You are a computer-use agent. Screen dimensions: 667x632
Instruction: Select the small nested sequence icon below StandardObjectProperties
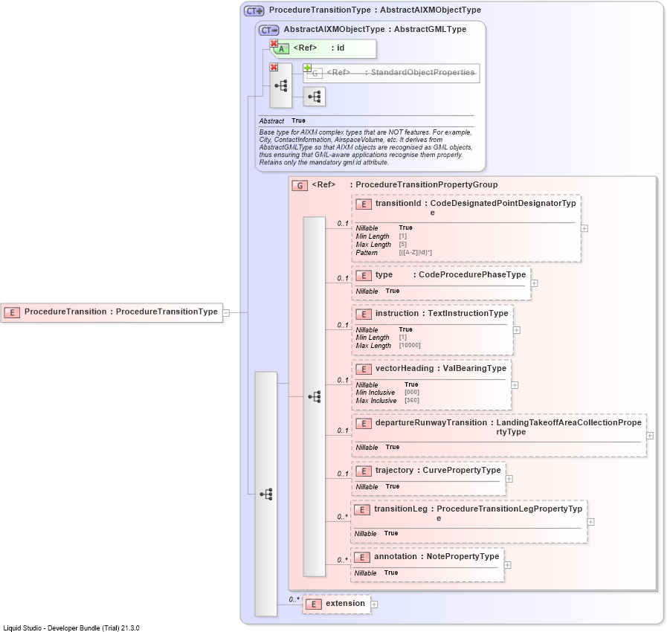pyautogui.click(x=315, y=97)
